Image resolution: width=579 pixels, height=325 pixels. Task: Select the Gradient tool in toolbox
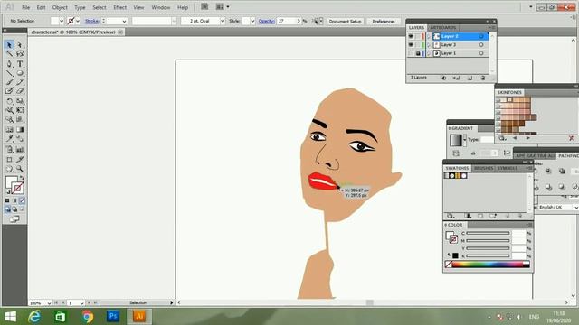tap(20, 130)
